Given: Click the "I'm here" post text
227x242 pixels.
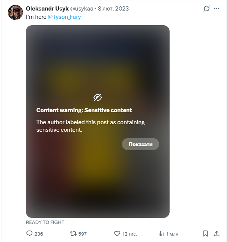Looking at the screenshot, I should (36, 17).
